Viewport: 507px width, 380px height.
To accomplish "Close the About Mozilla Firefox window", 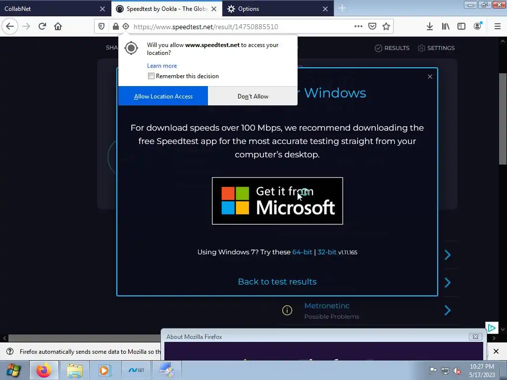I will 475,336.
